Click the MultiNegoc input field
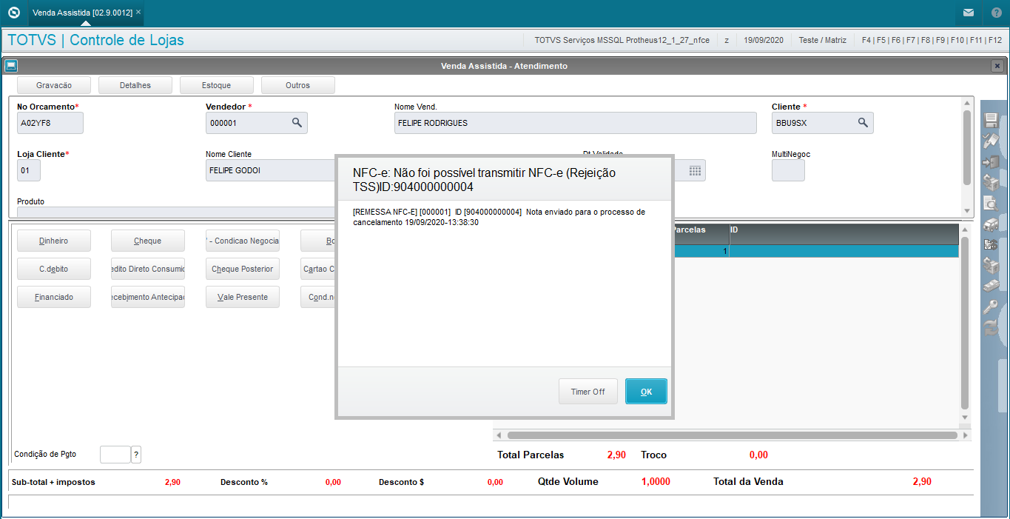The width and height of the screenshot is (1010, 519). point(788,170)
